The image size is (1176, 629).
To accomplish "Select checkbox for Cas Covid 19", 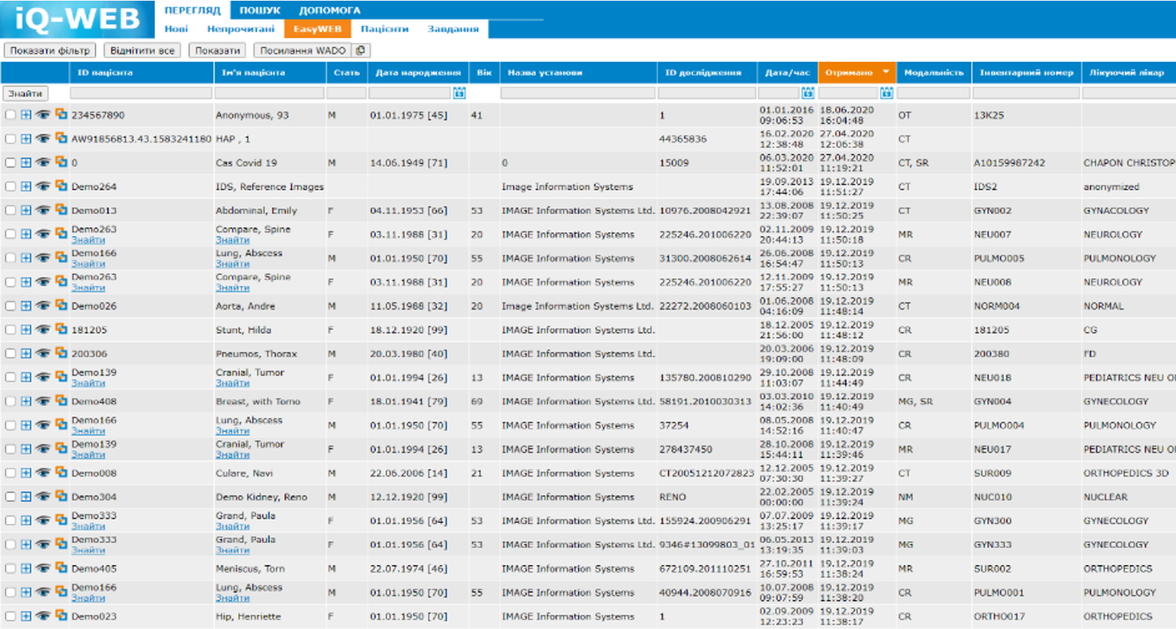I will [x=10, y=163].
